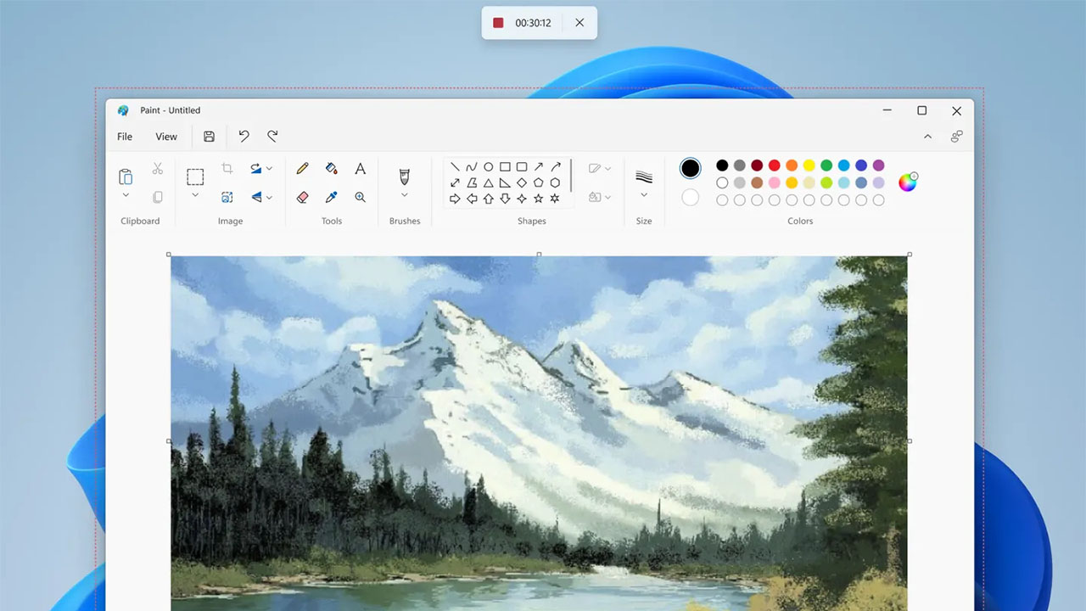The height and width of the screenshot is (611, 1086).
Task: Select the Fill bucket tool
Action: (x=332, y=168)
